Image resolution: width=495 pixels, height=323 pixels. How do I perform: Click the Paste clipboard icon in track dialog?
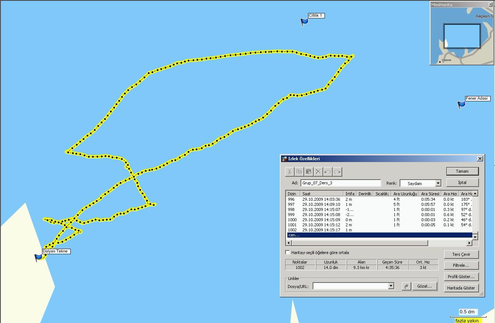point(309,172)
